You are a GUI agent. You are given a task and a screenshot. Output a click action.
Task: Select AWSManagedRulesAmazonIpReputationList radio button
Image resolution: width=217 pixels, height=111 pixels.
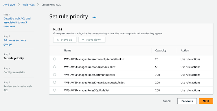(54, 59)
